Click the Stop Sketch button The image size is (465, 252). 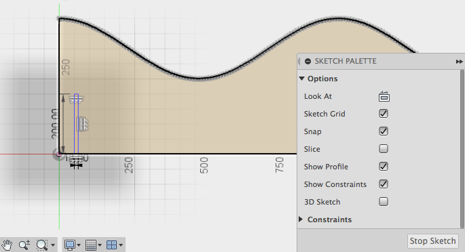point(432,241)
